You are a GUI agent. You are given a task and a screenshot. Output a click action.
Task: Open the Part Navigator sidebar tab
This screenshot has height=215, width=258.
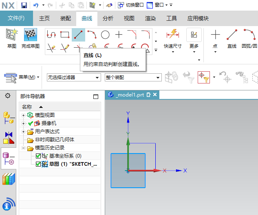[x=9, y=158]
